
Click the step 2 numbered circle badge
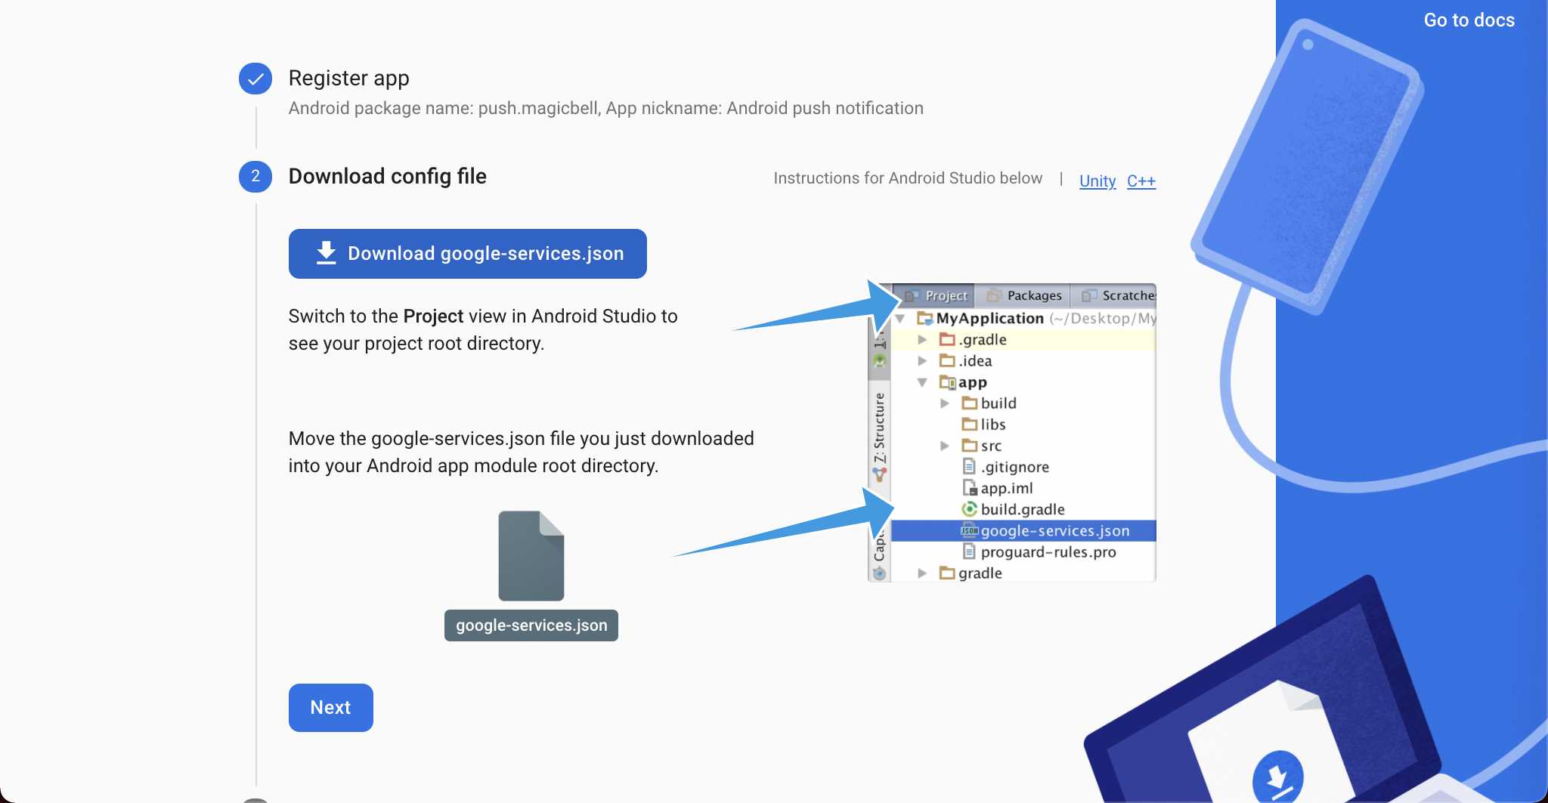[255, 176]
